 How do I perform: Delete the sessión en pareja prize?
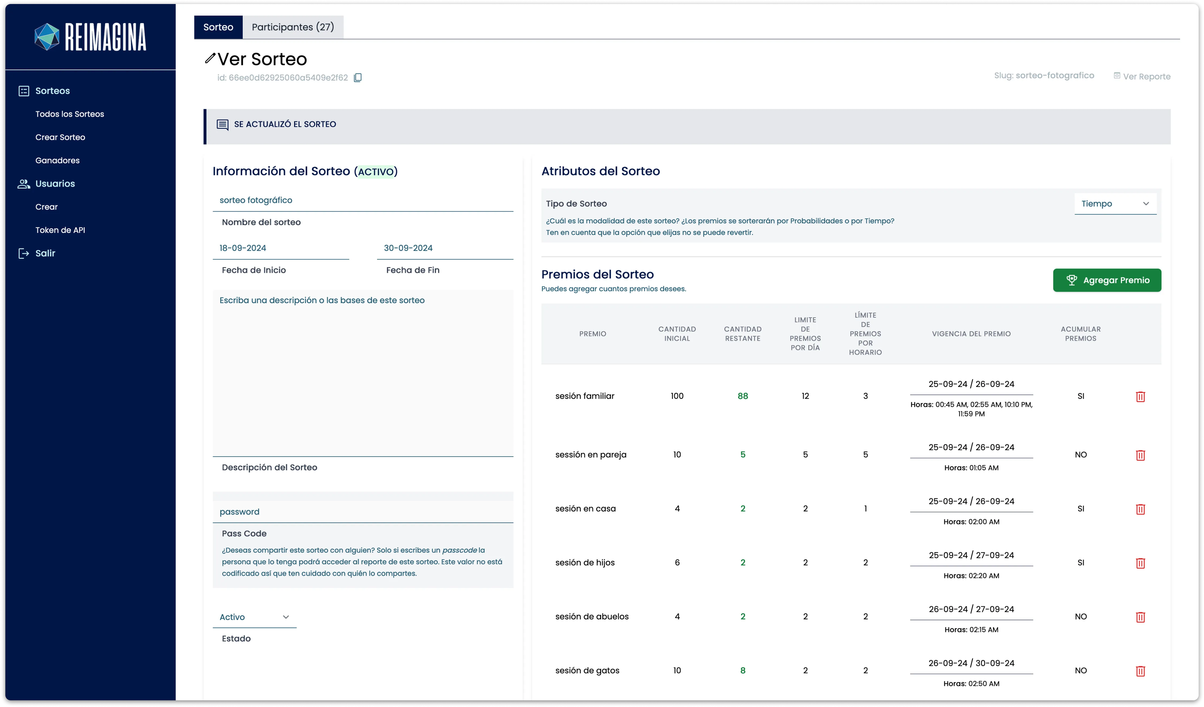pos(1140,455)
